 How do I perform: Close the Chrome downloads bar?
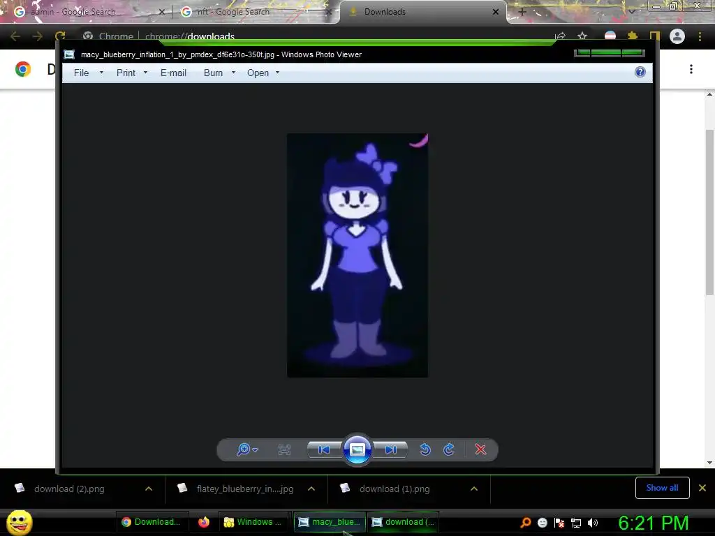pos(702,488)
